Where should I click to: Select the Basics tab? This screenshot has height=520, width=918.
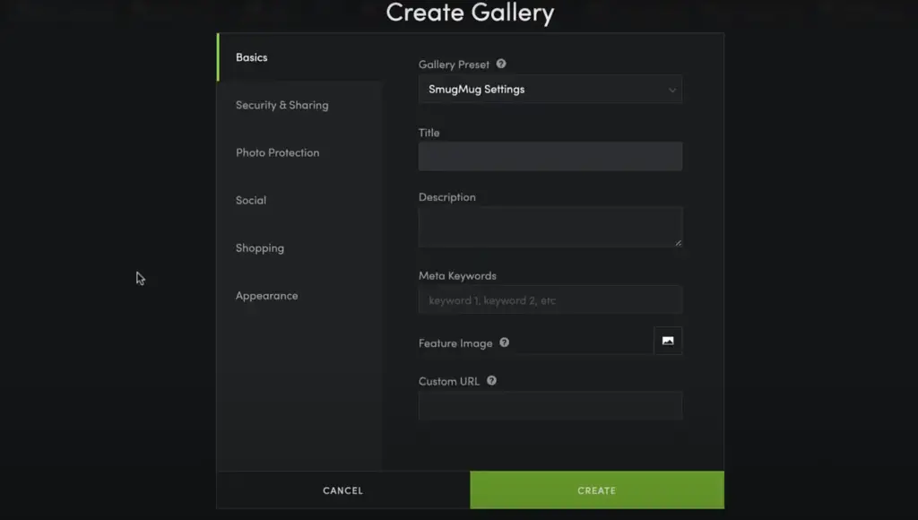[x=252, y=57]
